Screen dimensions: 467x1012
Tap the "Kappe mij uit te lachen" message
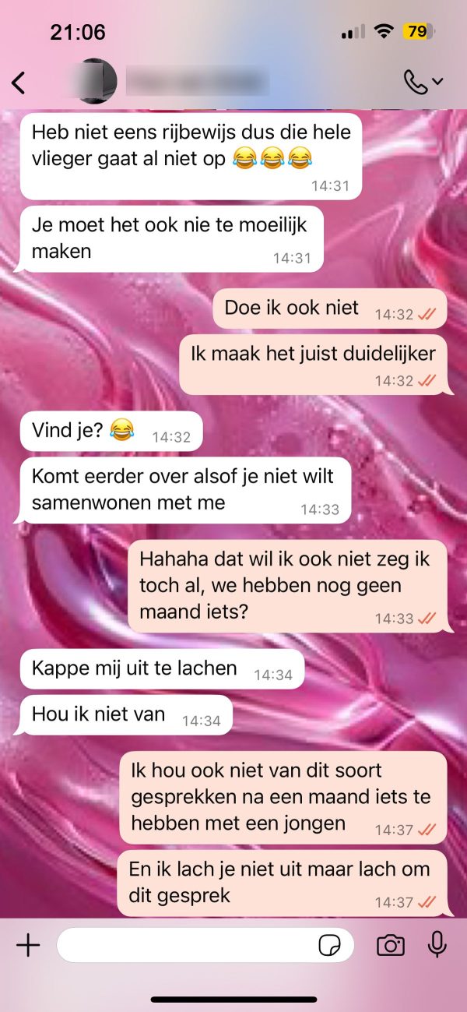click(x=162, y=668)
